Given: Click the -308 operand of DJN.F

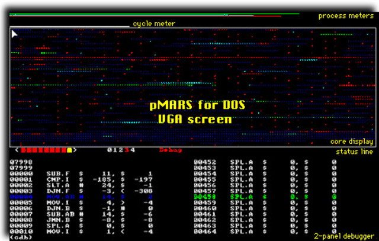Looking at the screenshot, I should point(143,191).
